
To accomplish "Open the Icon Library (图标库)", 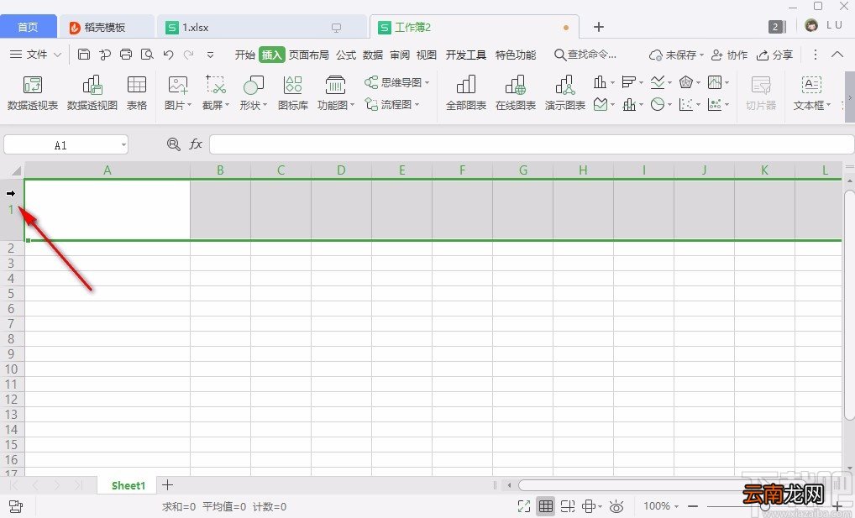I will click(293, 93).
